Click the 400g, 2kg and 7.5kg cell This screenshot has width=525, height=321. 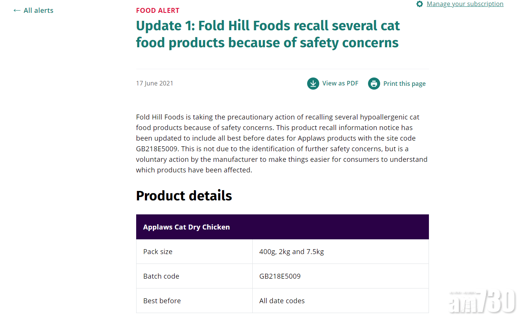tap(292, 252)
